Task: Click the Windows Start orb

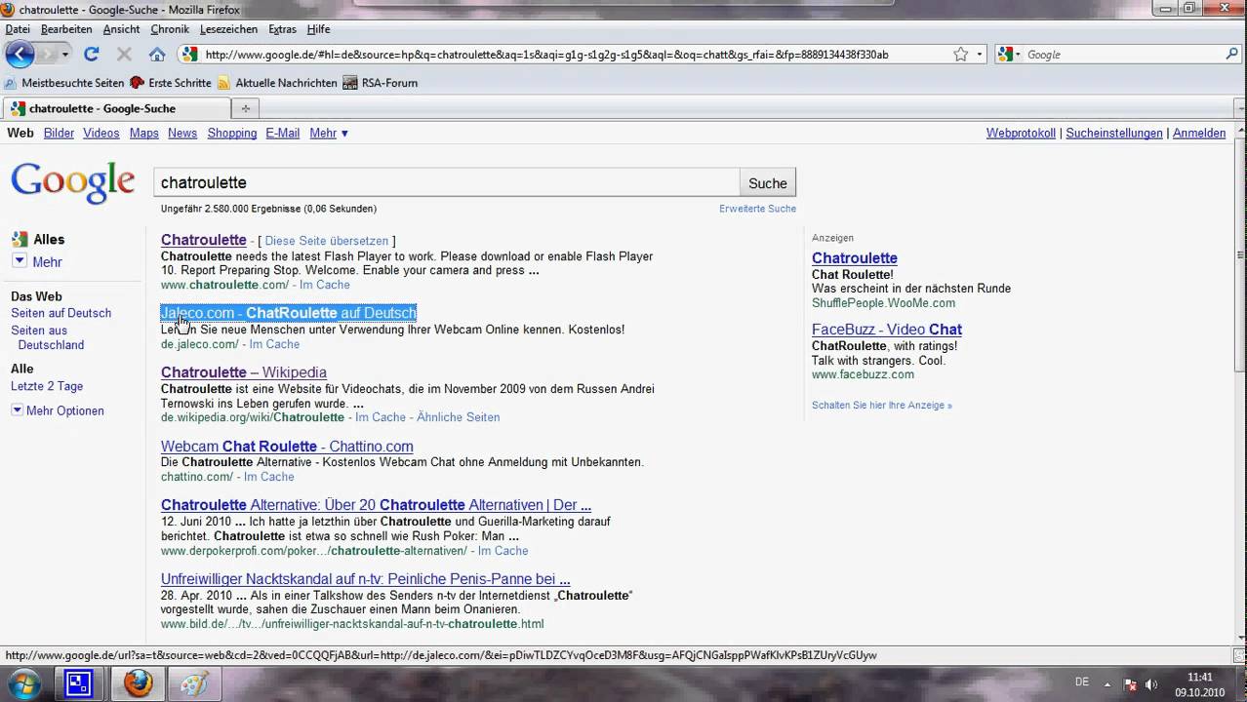Action: click(x=23, y=683)
